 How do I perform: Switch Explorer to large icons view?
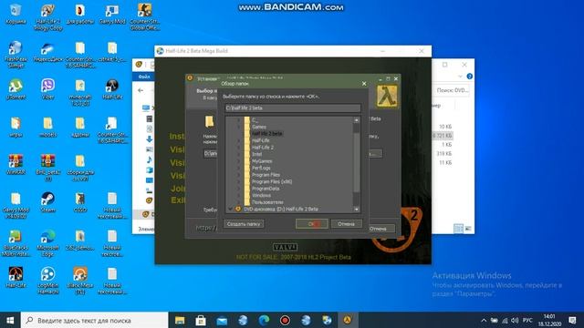[x=468, y=229]
